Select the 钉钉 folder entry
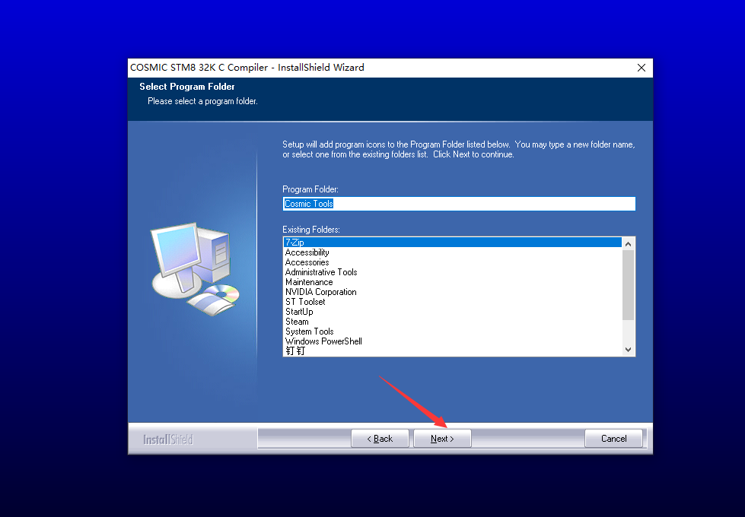The height and width of the screenshot is (517, 745). [x=452, y=350]
